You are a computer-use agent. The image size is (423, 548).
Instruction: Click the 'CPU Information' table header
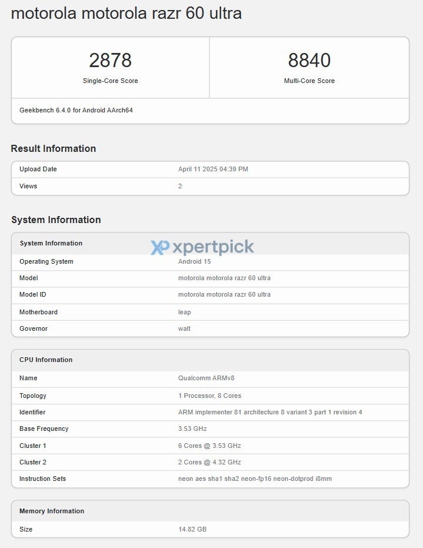tap(46, 360)
